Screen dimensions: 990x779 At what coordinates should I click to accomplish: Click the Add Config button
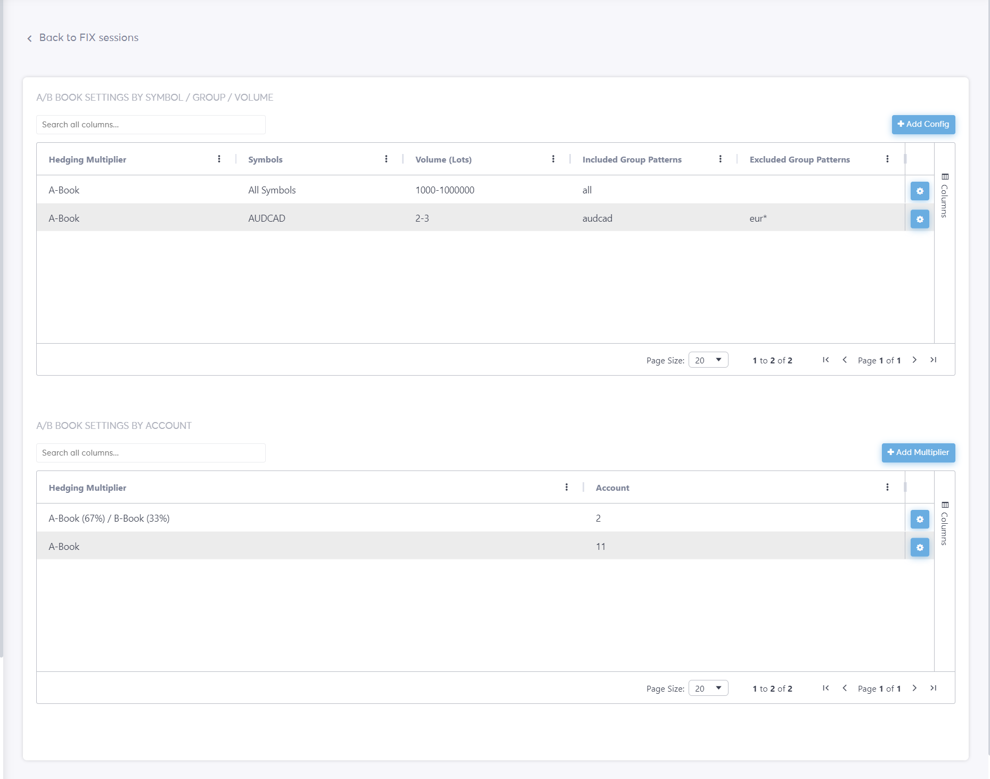point(923,124)
